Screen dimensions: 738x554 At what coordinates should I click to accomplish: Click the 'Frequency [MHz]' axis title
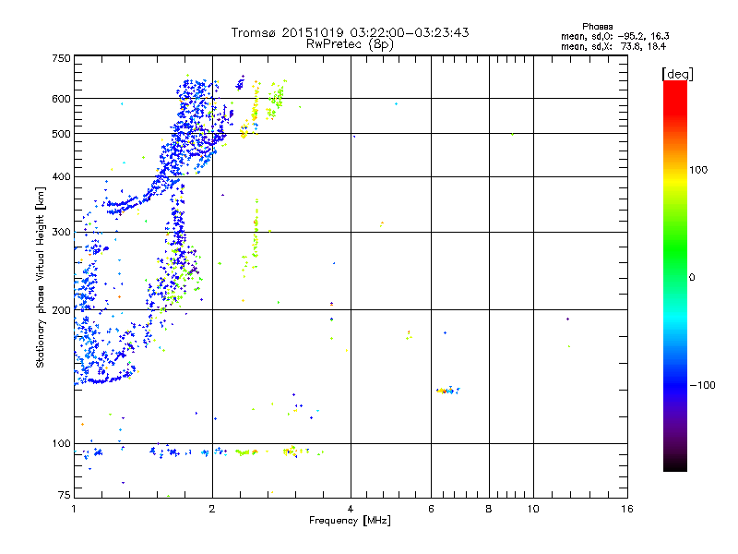click(x=350, y=521)
